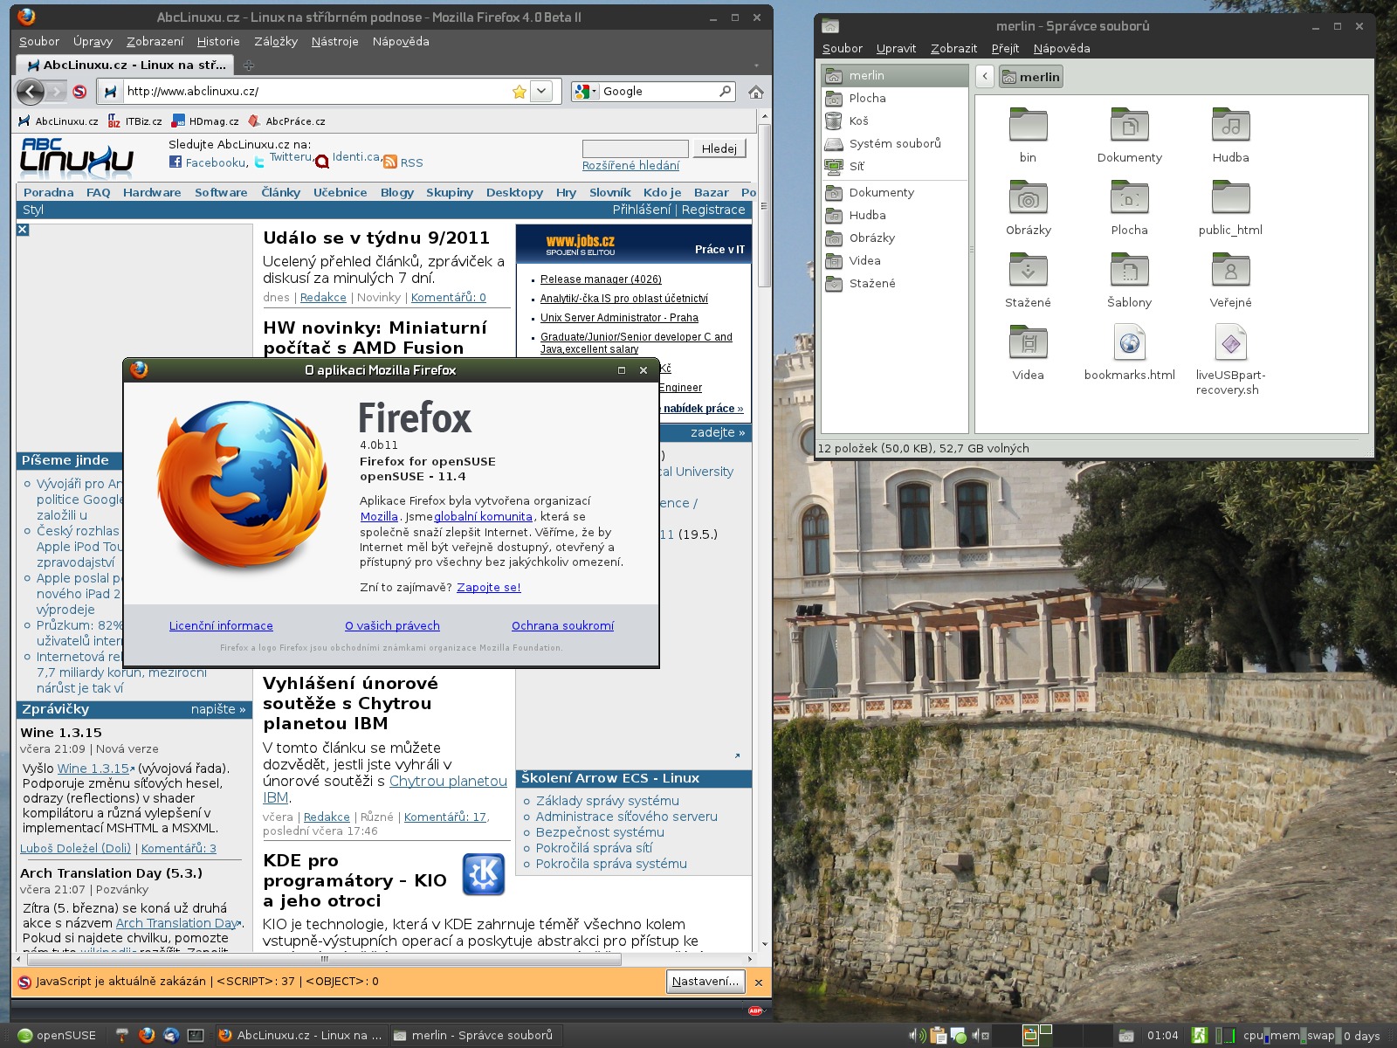
Task: Click the Licenční informace link
Action: (221, 626)
